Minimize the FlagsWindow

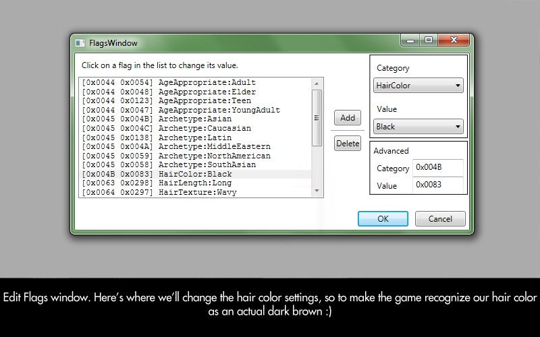click(x=410, y=40)
